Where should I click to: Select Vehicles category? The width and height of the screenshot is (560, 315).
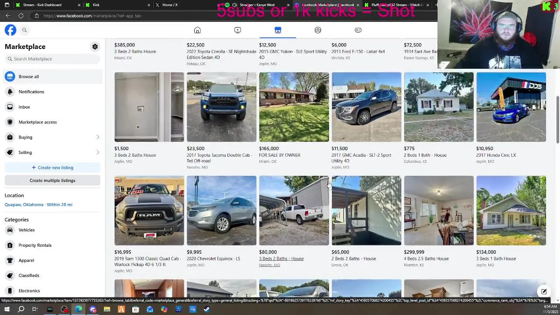point(52,230)
